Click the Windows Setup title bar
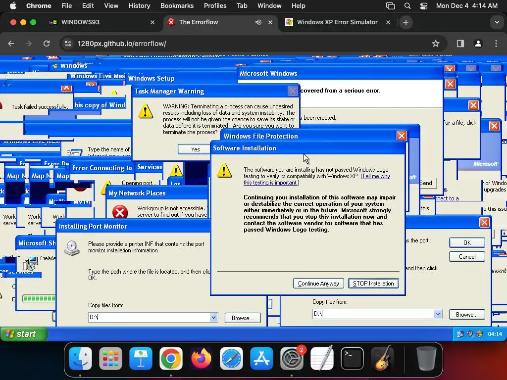 point(181,78)
